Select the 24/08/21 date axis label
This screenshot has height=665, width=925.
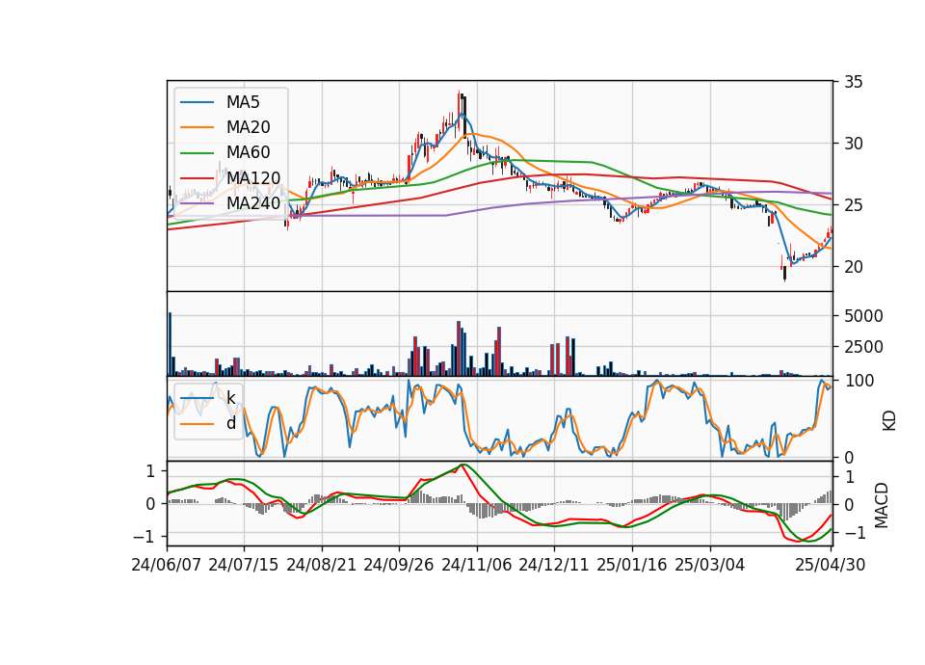322,565
